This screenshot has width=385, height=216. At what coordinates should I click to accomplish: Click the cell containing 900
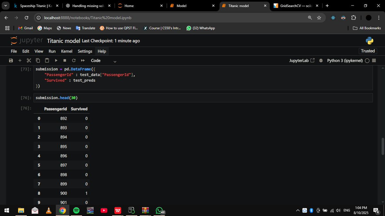[64, 193]
